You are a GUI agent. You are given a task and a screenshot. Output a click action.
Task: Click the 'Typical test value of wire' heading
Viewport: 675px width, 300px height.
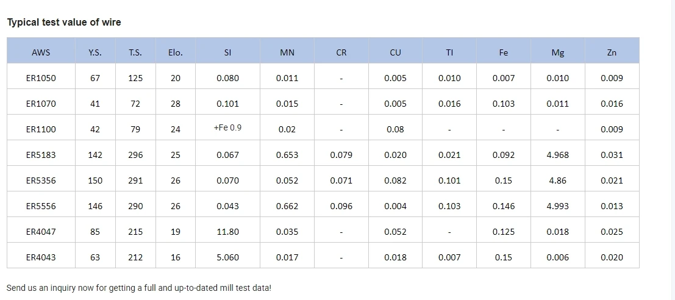pos(64,23)
